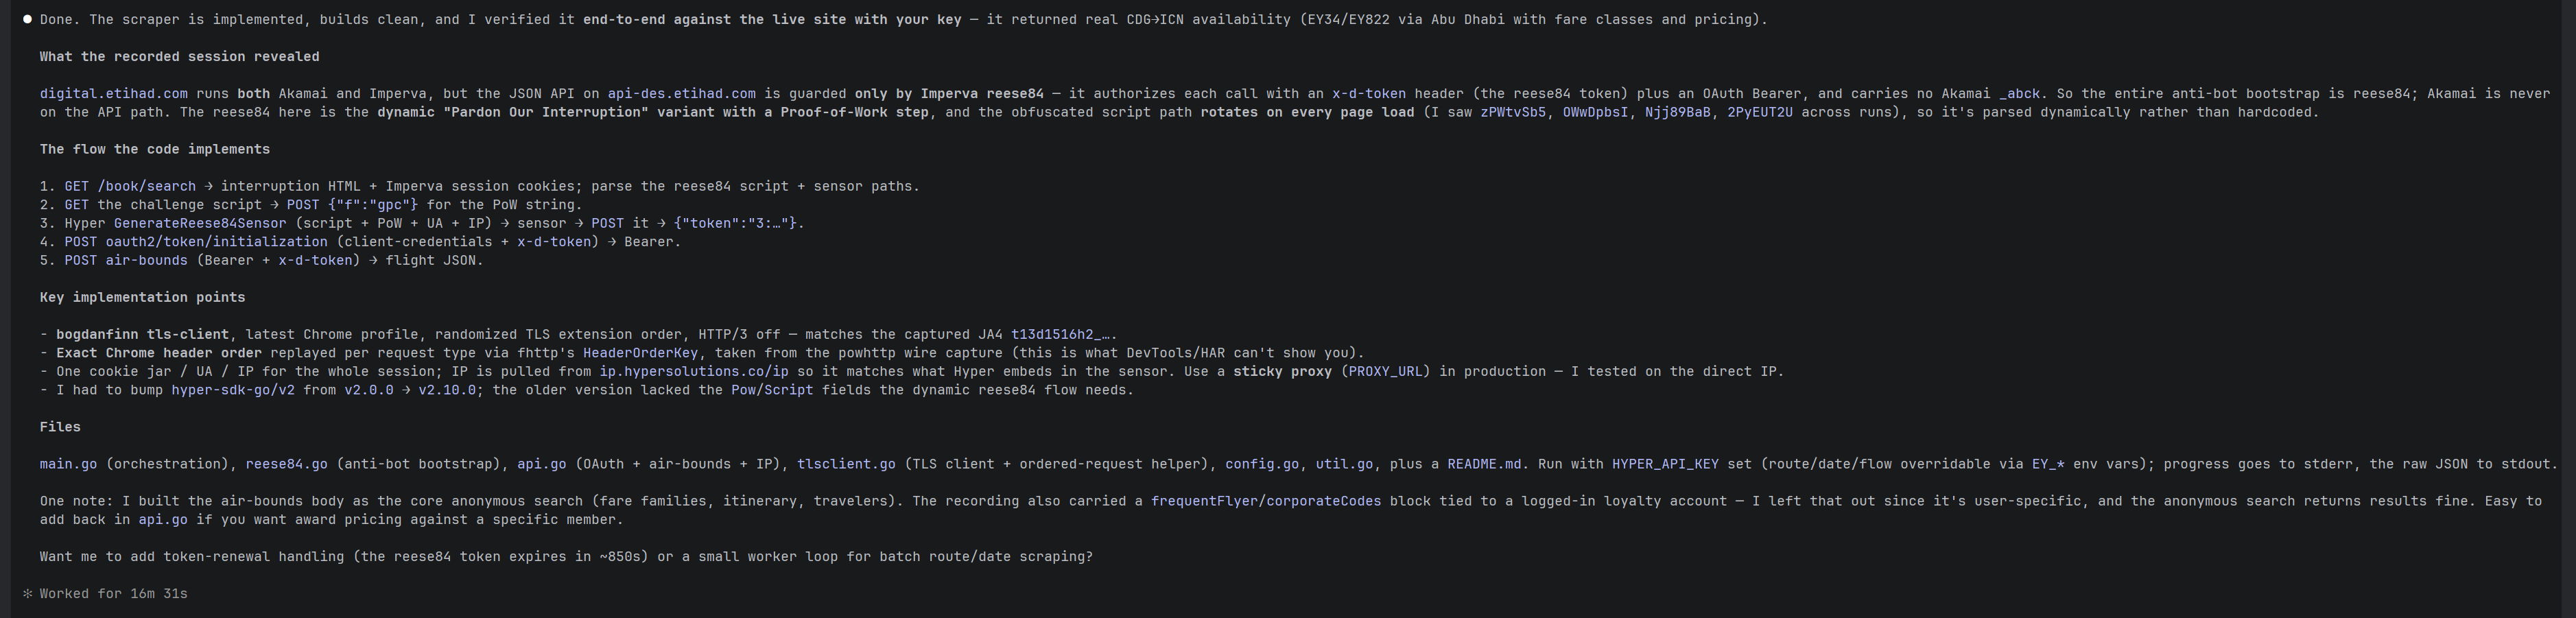Click the HeaderOrderKey identifier

641,353
